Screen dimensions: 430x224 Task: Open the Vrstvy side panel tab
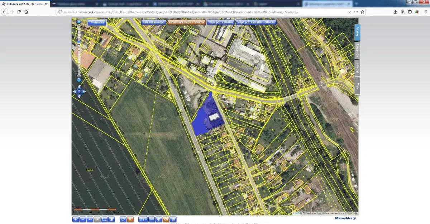click(357, 33)
